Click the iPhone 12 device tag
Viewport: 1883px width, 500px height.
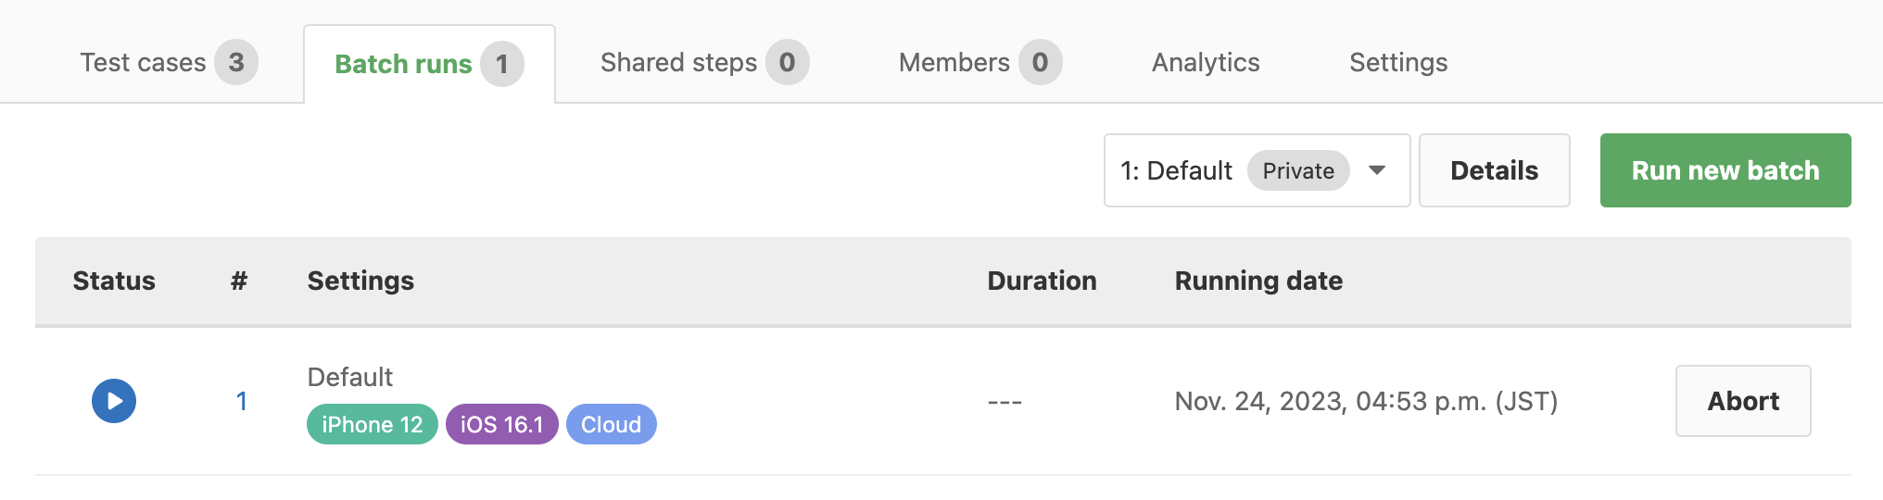372,424
